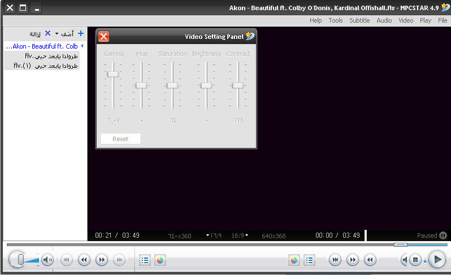Open the 16:9 aspect ratio dropdown

(x=240, y=235)
